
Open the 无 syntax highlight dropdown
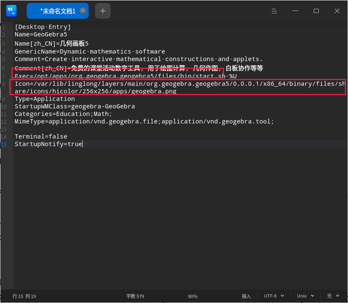point(333,296)
